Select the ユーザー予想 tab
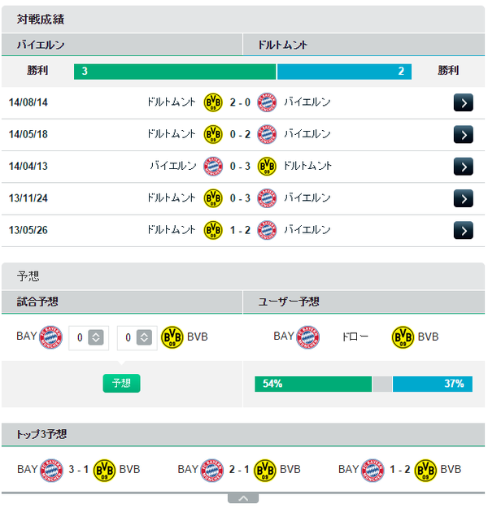The width and height of the screenshot is (488, 508). point(364,302)
